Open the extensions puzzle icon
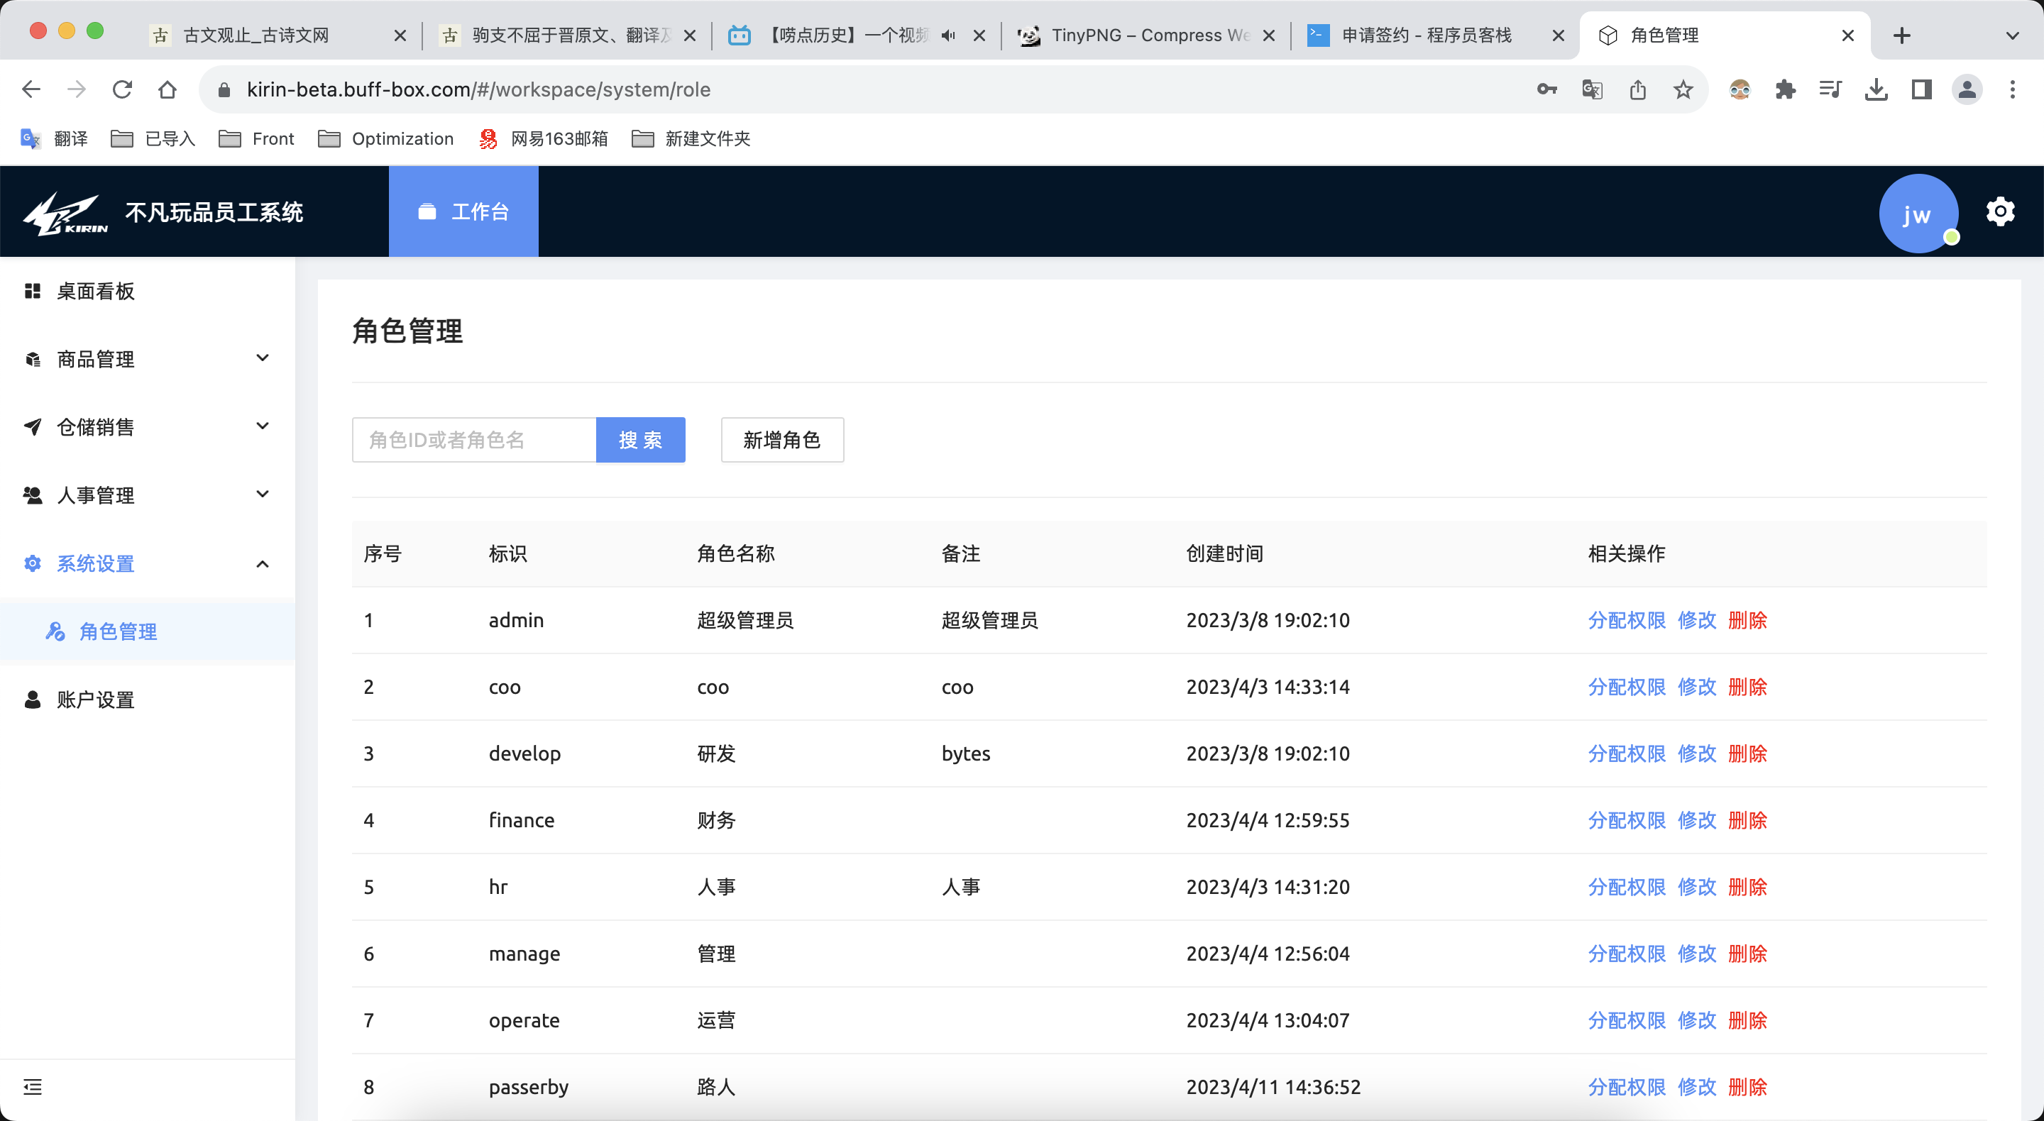The width and height of the screenshot is (2044, 1121). tap(1786, 89)
